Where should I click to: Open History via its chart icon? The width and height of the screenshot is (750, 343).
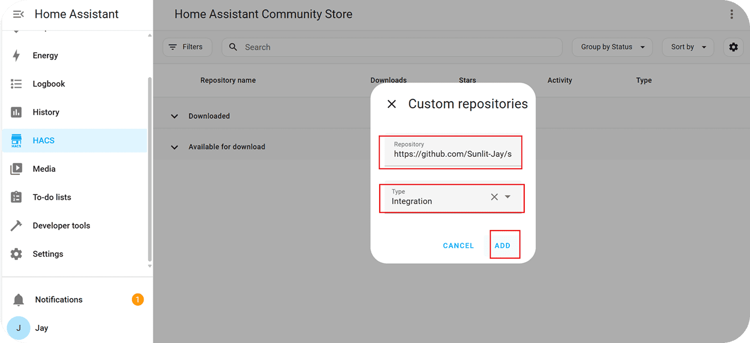pyautogui.click(x=16, y=112)
